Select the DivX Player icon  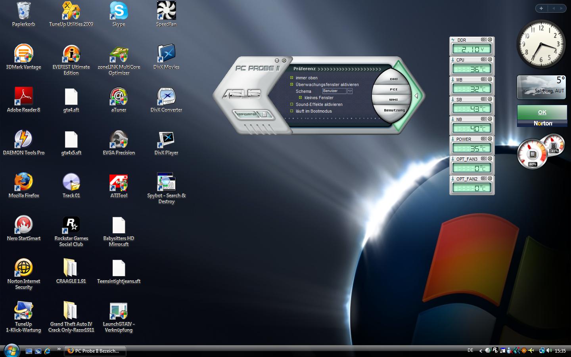tap(166, 143)
